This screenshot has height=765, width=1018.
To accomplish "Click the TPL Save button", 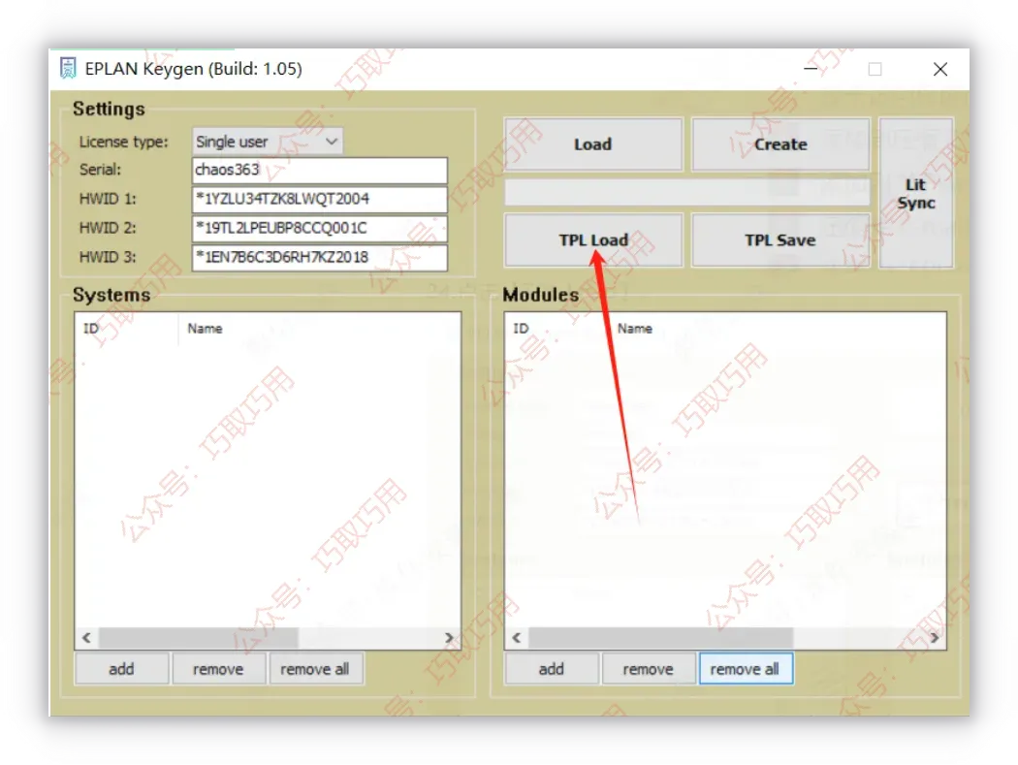I will click(x=781, y=240).
